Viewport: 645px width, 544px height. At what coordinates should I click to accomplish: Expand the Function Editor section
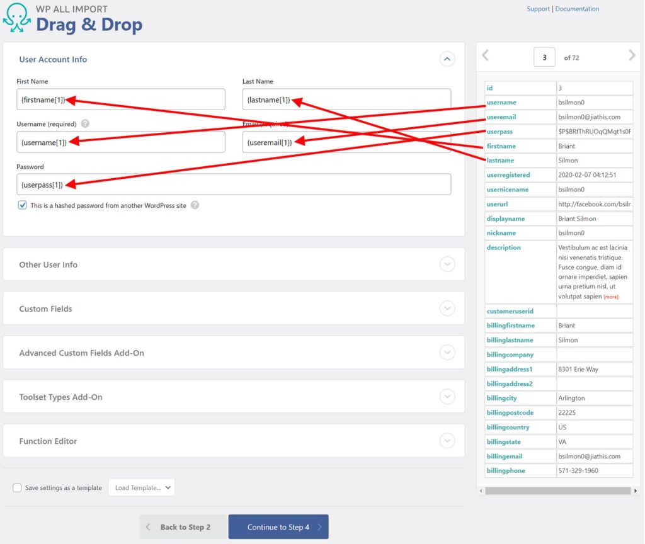[447, 440]
